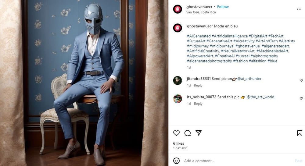This screenshot has height=166, width=305.
Task: Click the blue suit post image
Action: (x=84, y=83)
